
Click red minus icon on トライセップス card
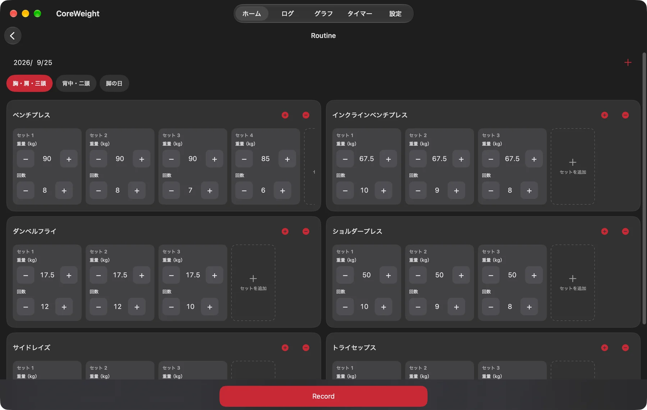625,348
